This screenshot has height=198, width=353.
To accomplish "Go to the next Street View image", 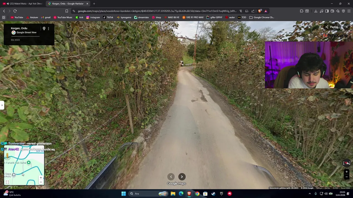I will point(182,177).
